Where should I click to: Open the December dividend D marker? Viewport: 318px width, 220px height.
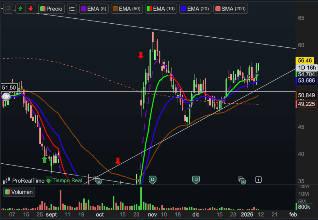click(196, 179)
